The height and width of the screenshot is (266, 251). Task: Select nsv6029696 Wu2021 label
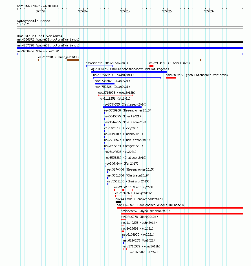[137, 229]
